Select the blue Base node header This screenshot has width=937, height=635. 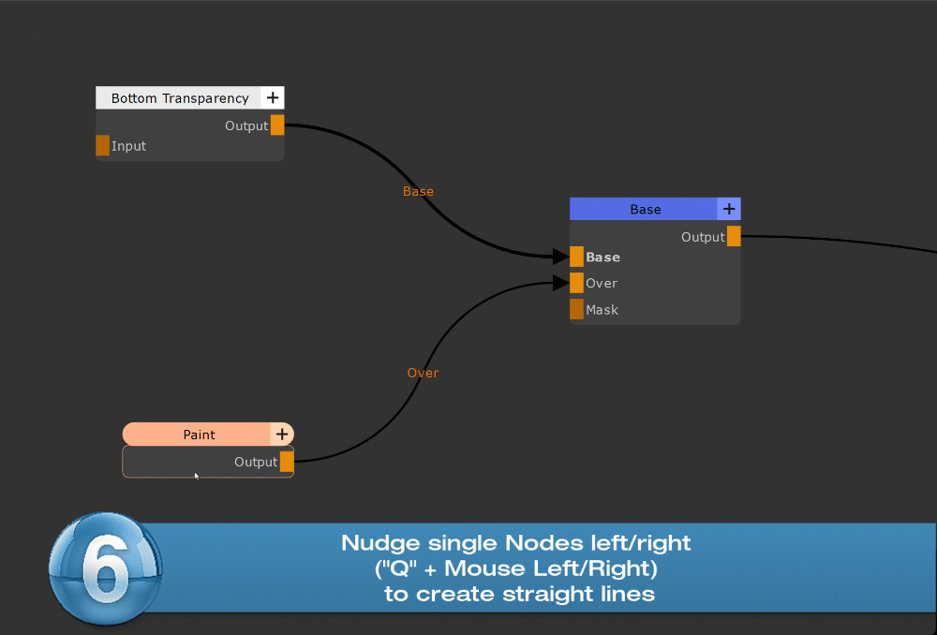644,210
